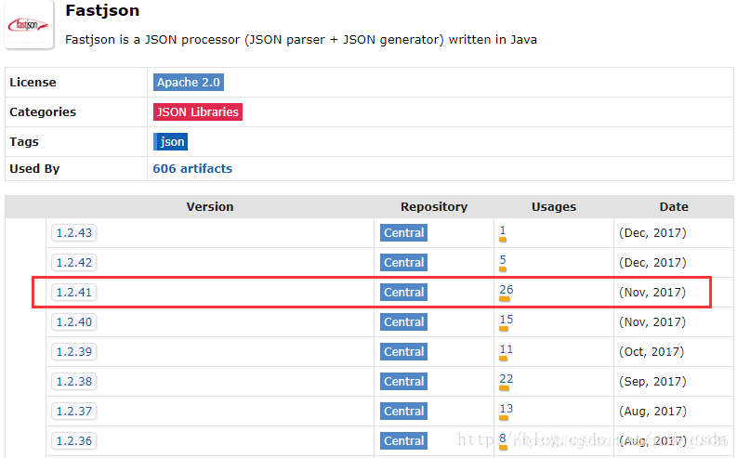Click the Fastjson logo image

(x=29, y=24)
